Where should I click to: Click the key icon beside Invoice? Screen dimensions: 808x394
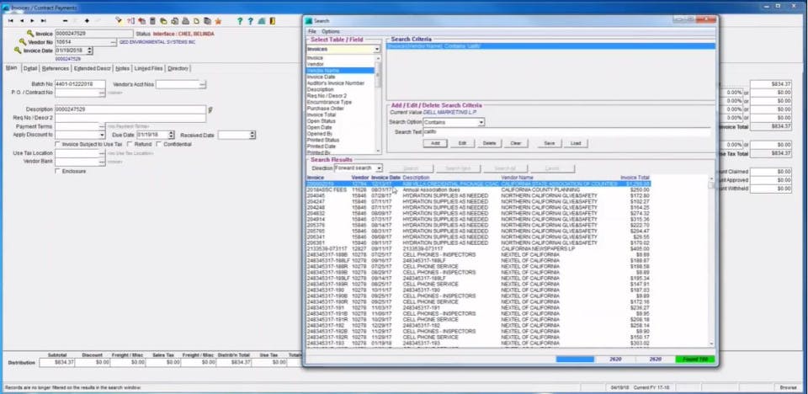[30, 33]
